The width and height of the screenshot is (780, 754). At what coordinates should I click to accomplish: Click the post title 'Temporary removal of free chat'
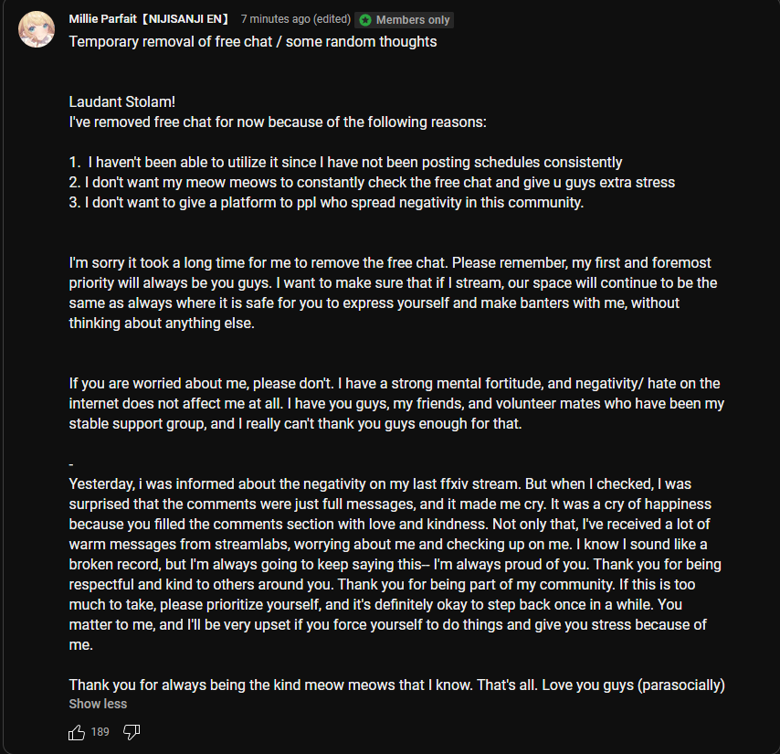[x=171, y=41]
